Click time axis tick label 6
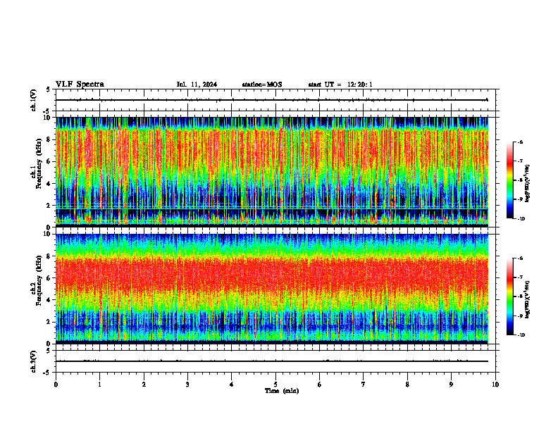Screen dimensions: 558x431 point(319,385)
